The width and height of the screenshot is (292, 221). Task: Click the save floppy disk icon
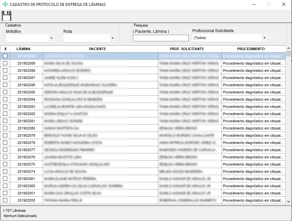[x=6, y=16]
